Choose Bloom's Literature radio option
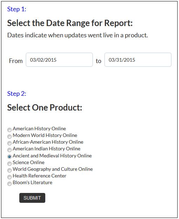The image size is (179, 219). (9, 184)
